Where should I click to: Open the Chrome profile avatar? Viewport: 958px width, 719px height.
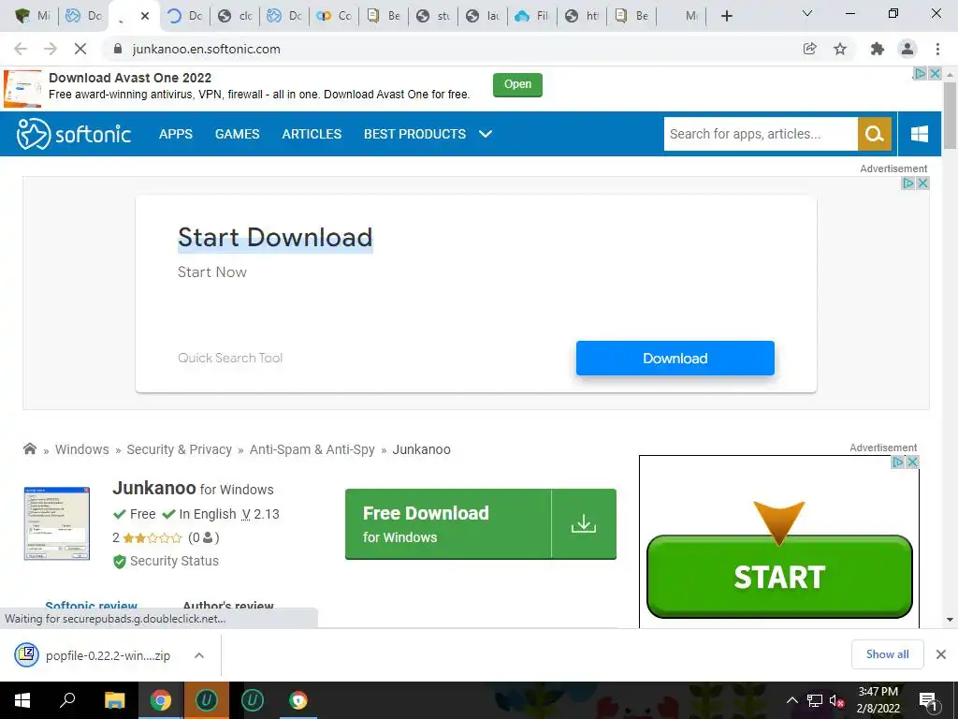(907, 49)
